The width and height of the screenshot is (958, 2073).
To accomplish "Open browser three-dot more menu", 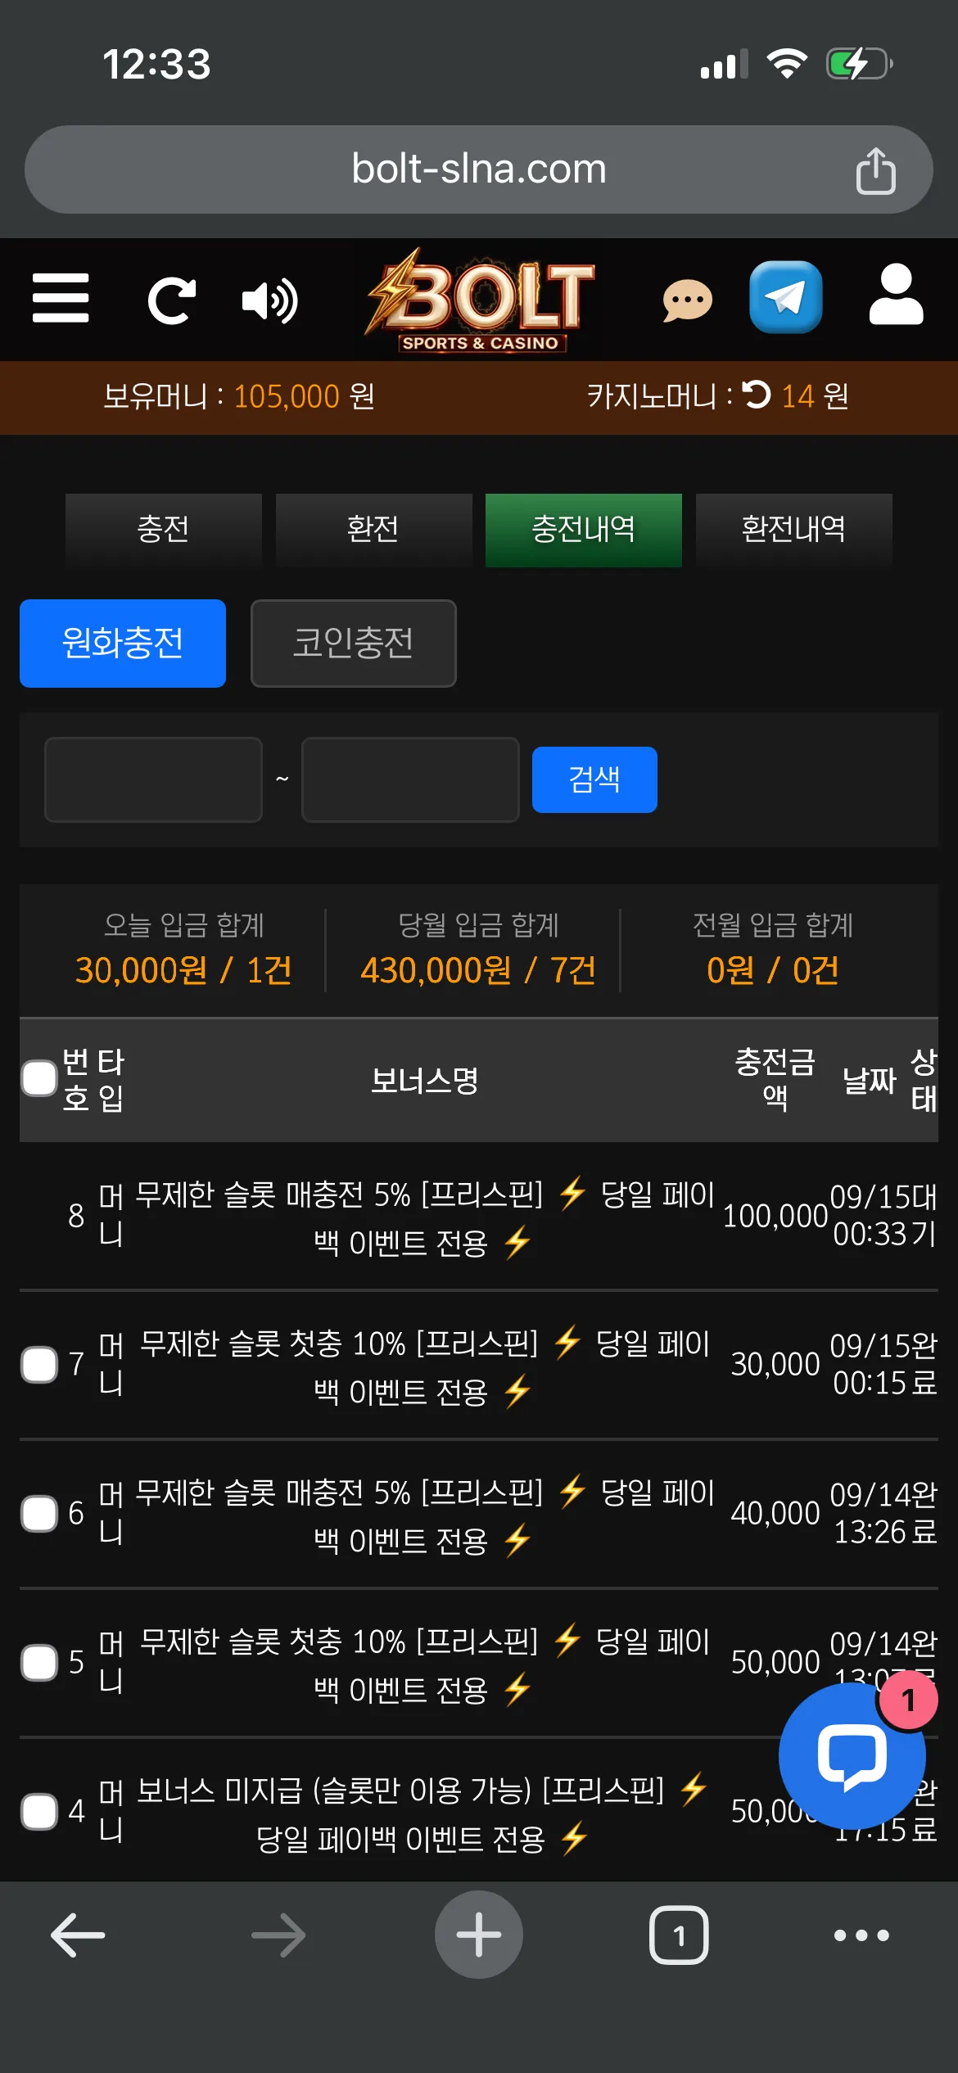I will click(861, 1935).
